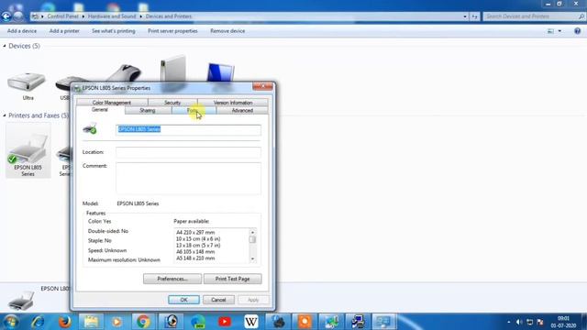Switch to the Sharing tab
This screenshot has height=330, width=587.
coord(148,110)
